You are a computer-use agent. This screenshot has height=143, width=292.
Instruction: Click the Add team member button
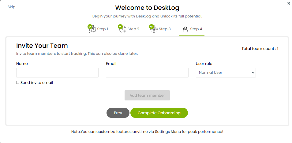tap(147, 95)
